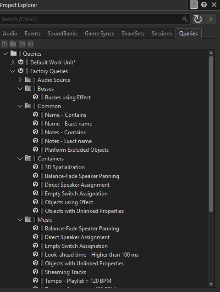Click in the Search input field

pos(91,19)
